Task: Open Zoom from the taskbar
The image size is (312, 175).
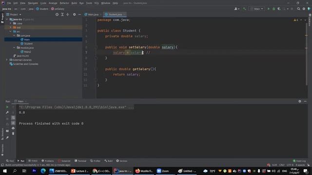Action: tap(162, 171)
